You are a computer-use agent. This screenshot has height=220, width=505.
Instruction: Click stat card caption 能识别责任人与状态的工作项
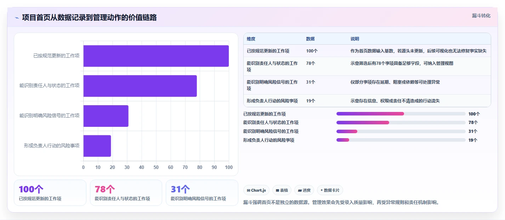coord(122,199)
